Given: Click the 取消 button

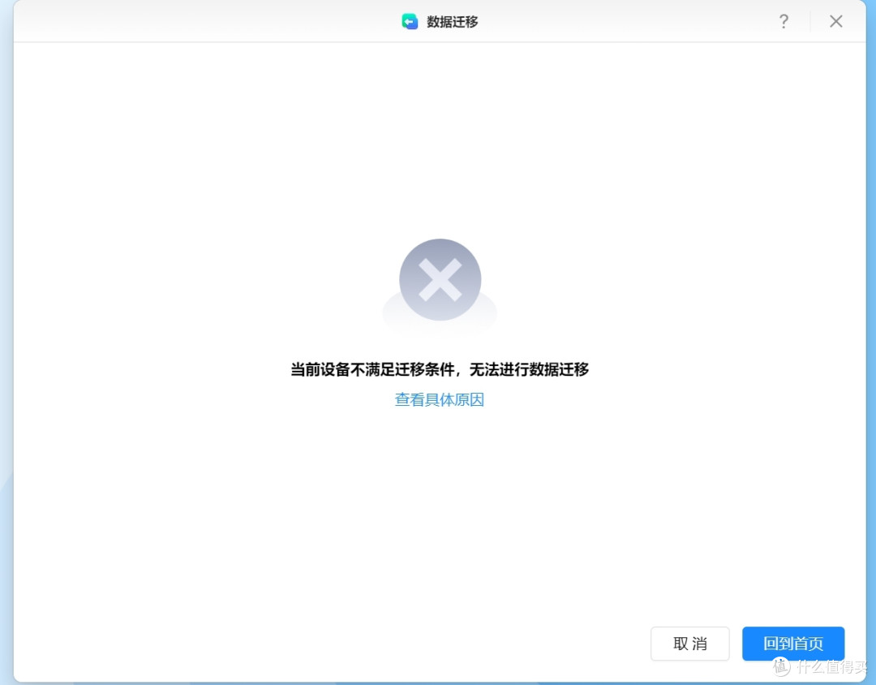Looking at the screenshot, I should (x=690, y=644).
